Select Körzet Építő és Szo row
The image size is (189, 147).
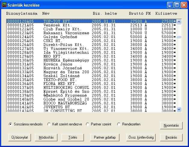pos(91,91)
